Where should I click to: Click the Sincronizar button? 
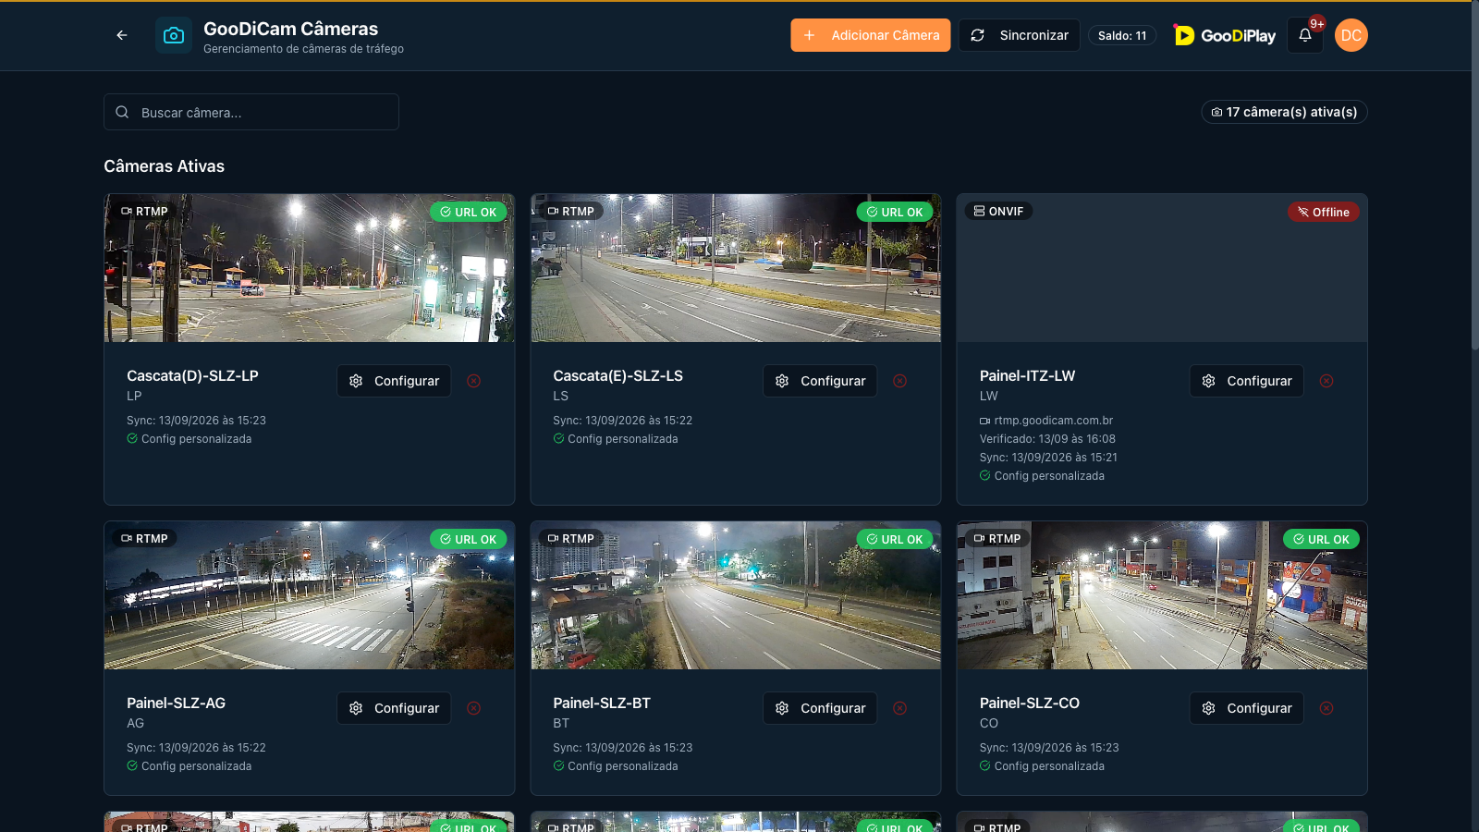click(1020, 35)
